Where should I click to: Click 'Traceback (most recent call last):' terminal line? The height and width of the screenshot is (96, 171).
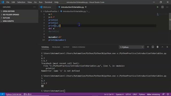60,63
